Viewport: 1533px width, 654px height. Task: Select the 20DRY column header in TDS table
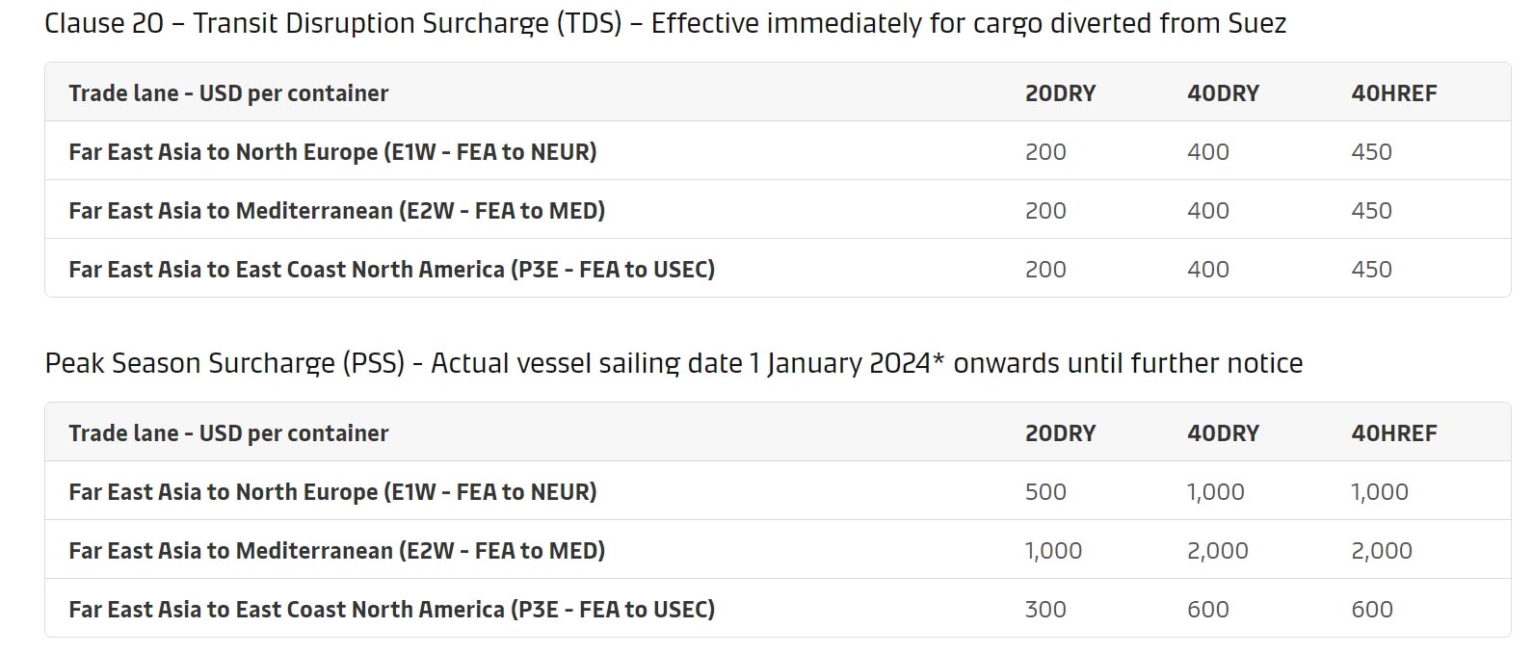click(1060, 93)
